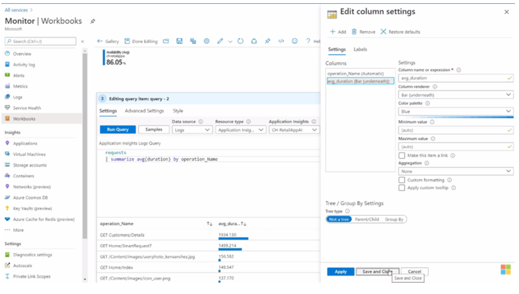Click the Save floppy disk icon
Image resolution: width=519 pixels, height=294 pixels.
point(179,41)
